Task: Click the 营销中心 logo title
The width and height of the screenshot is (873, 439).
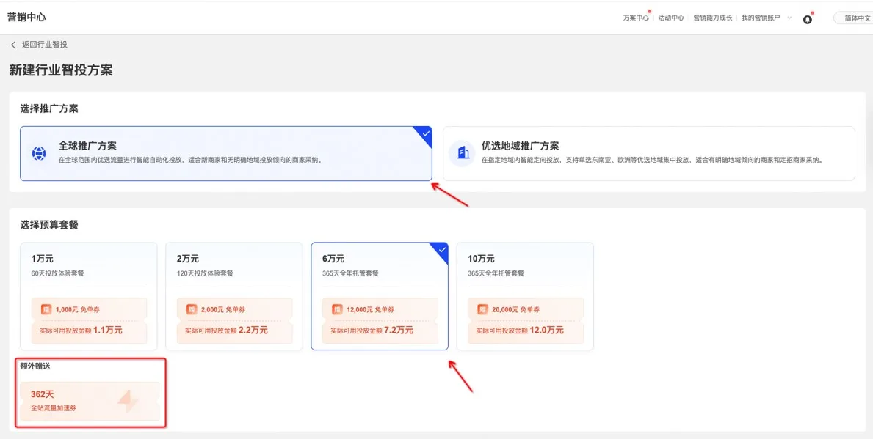Action: (26, 18)
